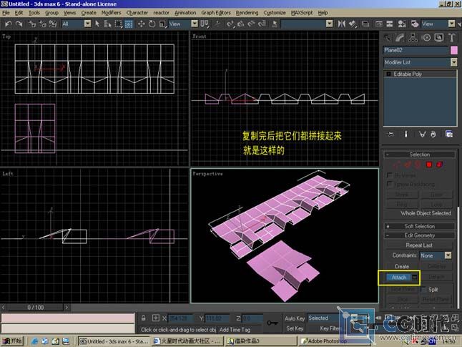The image size is (462, 347).
Task: Pick the Rectangular Selection Region tool
Action: pyautogui.click(x=118, y=24)
